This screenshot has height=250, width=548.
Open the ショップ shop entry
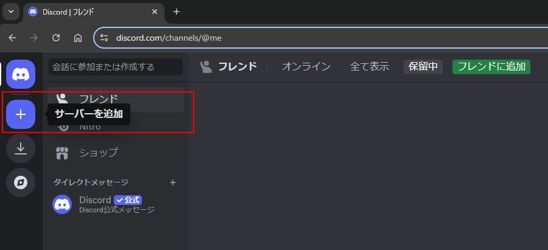click(116, 153)
